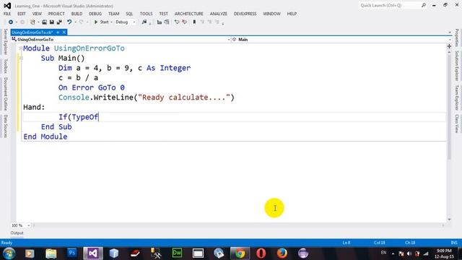Open the SQL menu
462x260 pixels.
[x=129, y=14]
